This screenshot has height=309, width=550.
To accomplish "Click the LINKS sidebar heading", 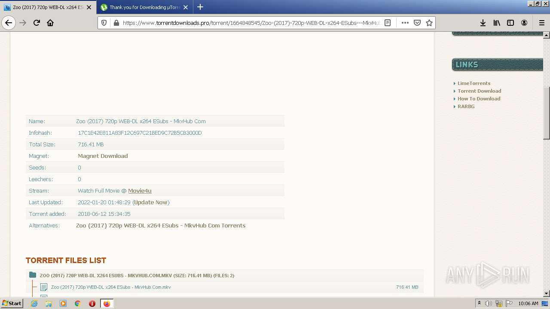I will (467, 65).
